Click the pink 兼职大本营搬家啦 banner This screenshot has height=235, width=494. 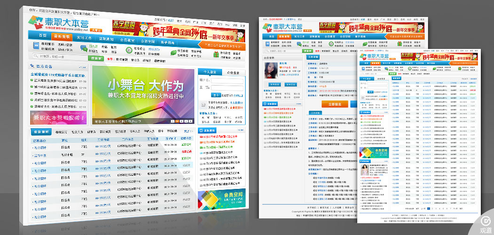(x=58, y=117)
